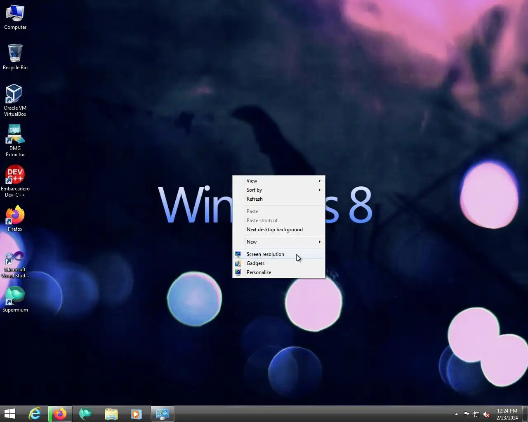Select the Recycle Bin icon
Image resolution: width=528 pixels, height=422 pixels.
[x=15, y=57]
